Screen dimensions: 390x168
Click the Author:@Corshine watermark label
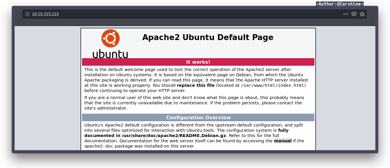(x=340, y=4)
